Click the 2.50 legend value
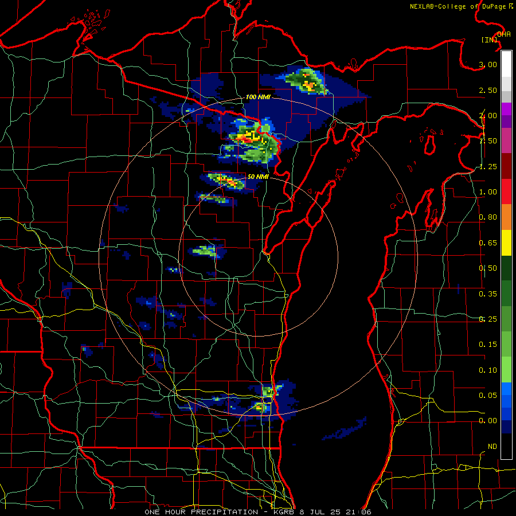Screen dimensions: 516x516 click(x=488, y=90)
